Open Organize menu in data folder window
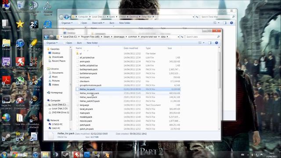 coord(52,43)
